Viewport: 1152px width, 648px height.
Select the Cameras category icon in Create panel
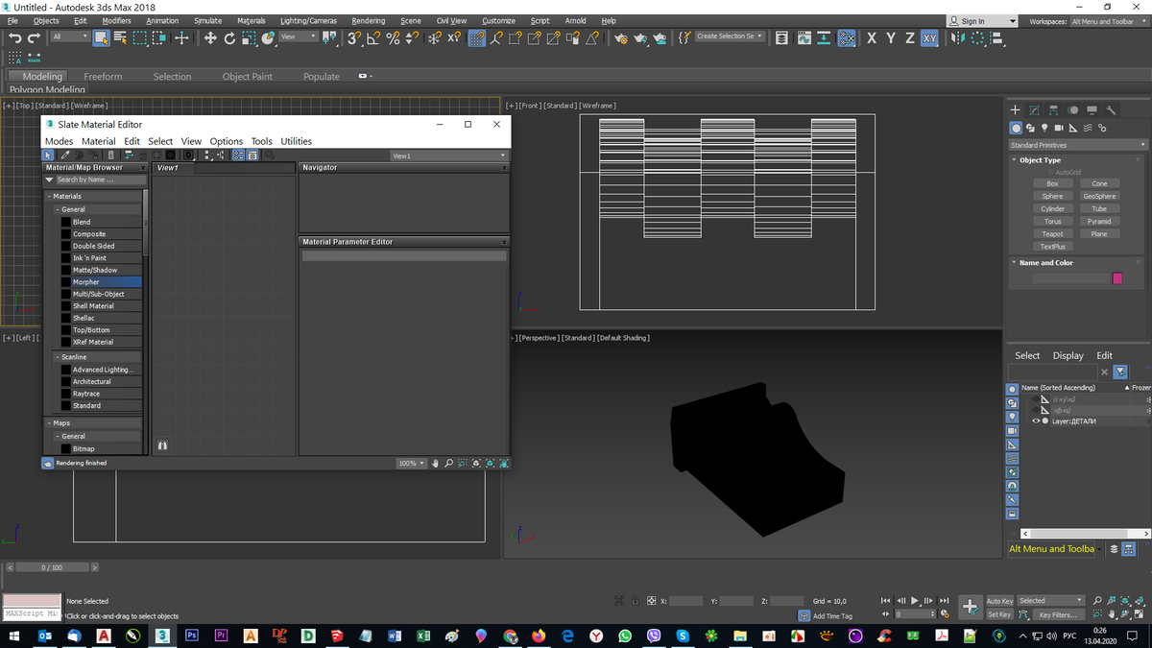pos(1058,128)
